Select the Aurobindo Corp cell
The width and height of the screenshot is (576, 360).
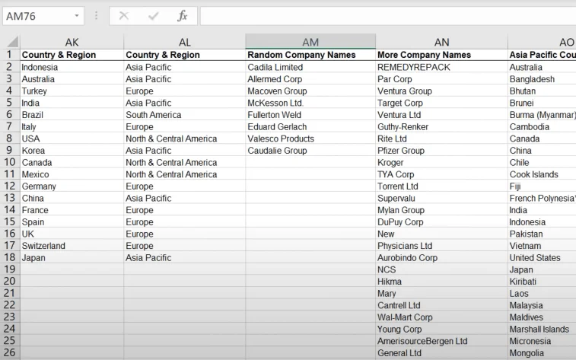click(x=441, y=258)
